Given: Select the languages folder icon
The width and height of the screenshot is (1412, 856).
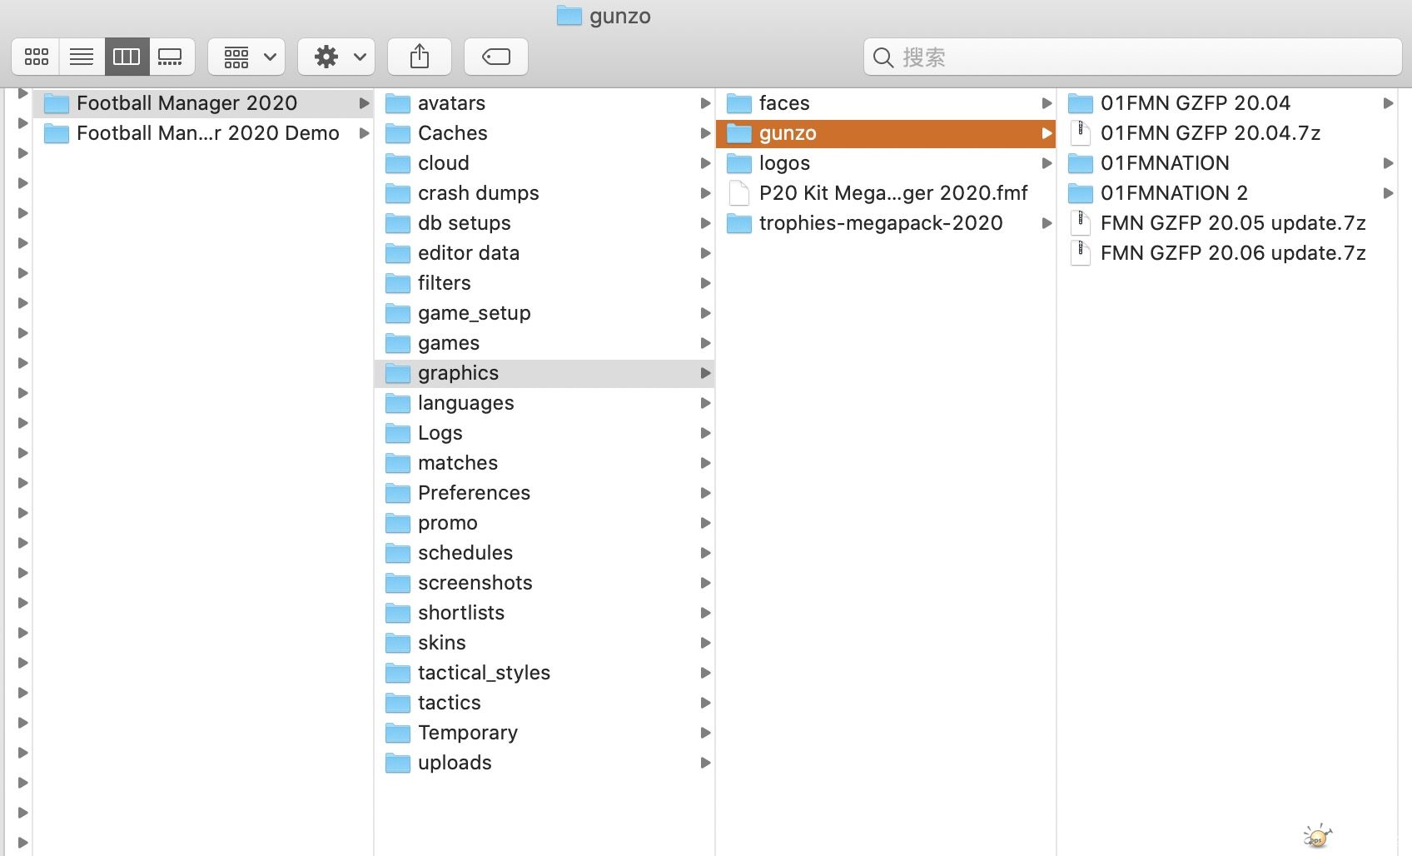Looking at the screenshot, I should click(398, 403).
